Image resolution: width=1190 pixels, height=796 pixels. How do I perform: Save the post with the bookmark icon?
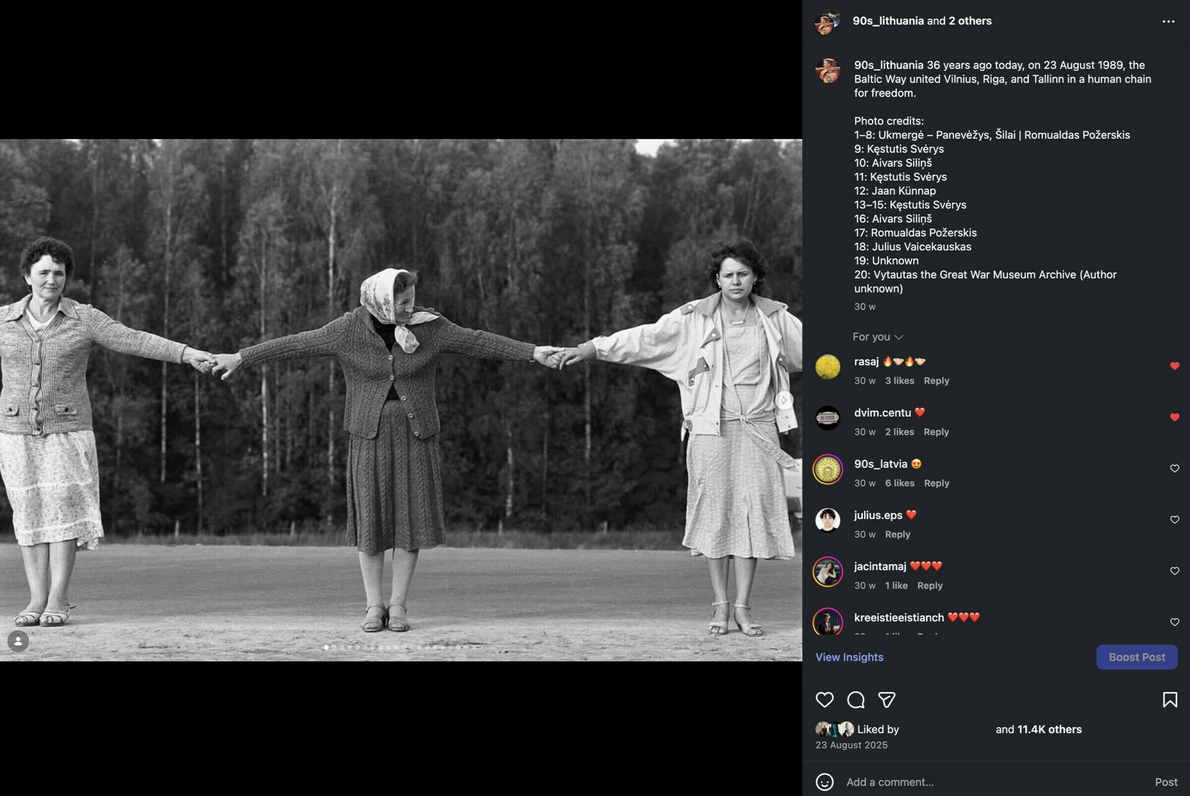[x=1170, y=699]
